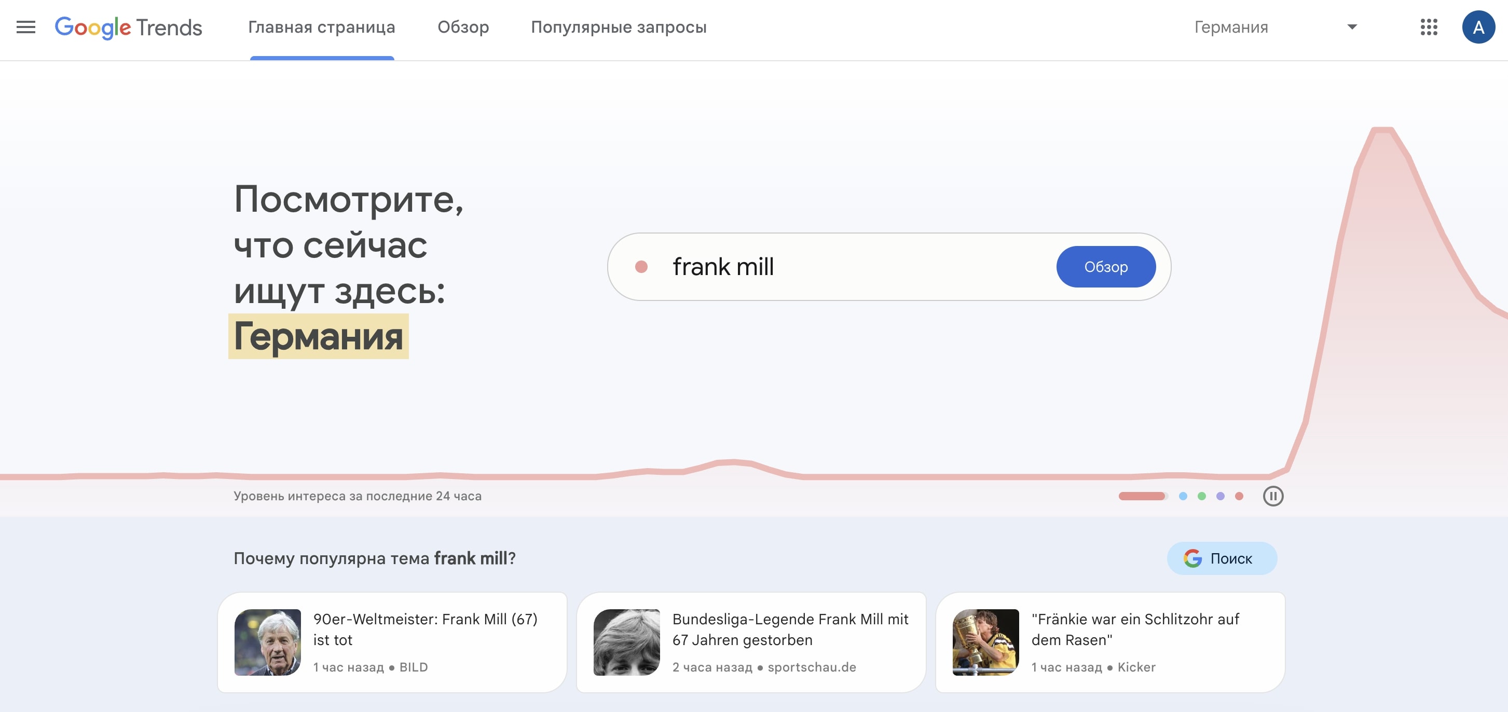Click "1 час назад • BILD" text

pyautogui.click(x=370, y=667)
